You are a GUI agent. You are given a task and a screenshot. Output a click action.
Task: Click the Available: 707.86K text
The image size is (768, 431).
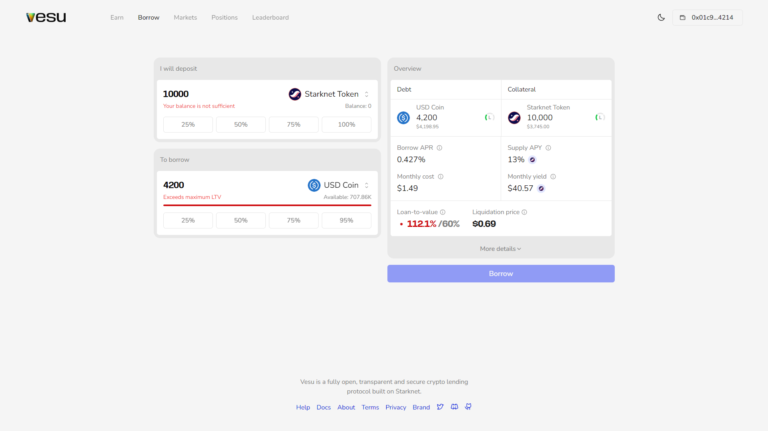(347, 197)
